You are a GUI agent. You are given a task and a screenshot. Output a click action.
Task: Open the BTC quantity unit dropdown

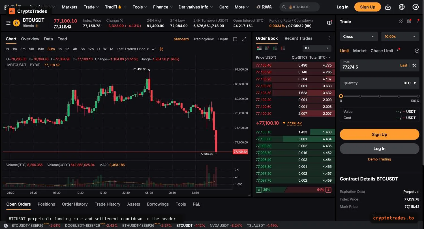[x=410, y=83]
